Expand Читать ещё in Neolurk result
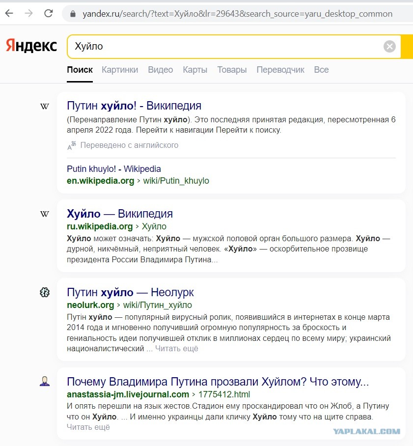The width and height of the screenshot is (413, 446). coord(177,349)
